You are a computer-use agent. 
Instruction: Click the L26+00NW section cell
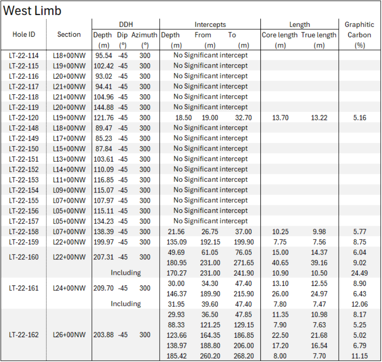69,335
